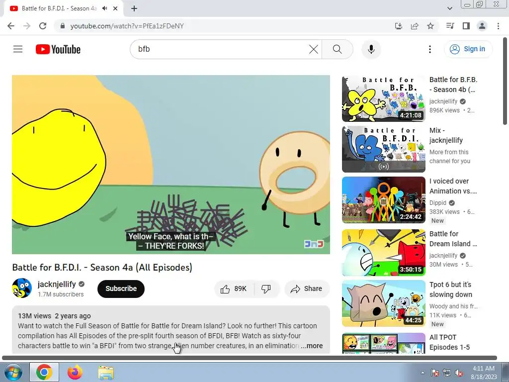Launch Firefox from the taskbar
This screenshot has height=382, width=509.
click(x=75, y=372)
